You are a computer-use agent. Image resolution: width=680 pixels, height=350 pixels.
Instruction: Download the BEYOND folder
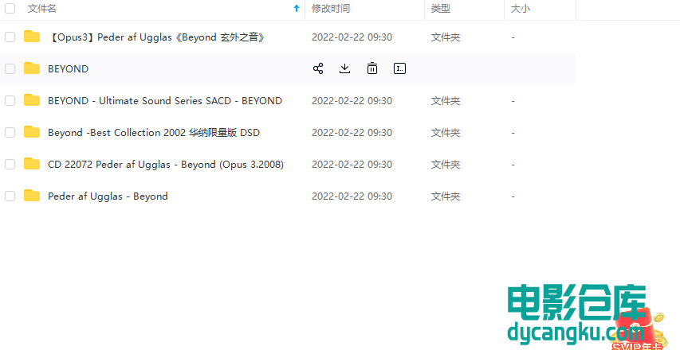click(x=344, y=68)
